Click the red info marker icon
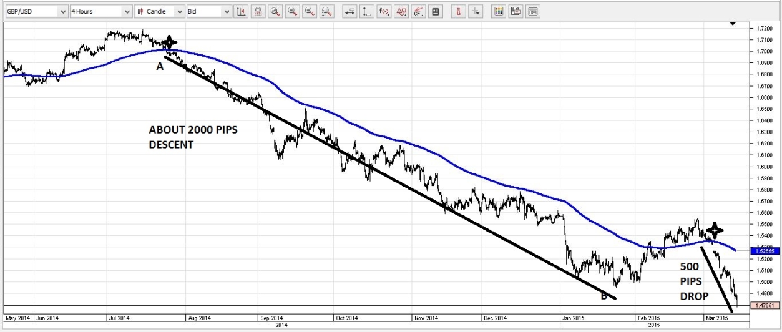 click(x=459, y=11)
